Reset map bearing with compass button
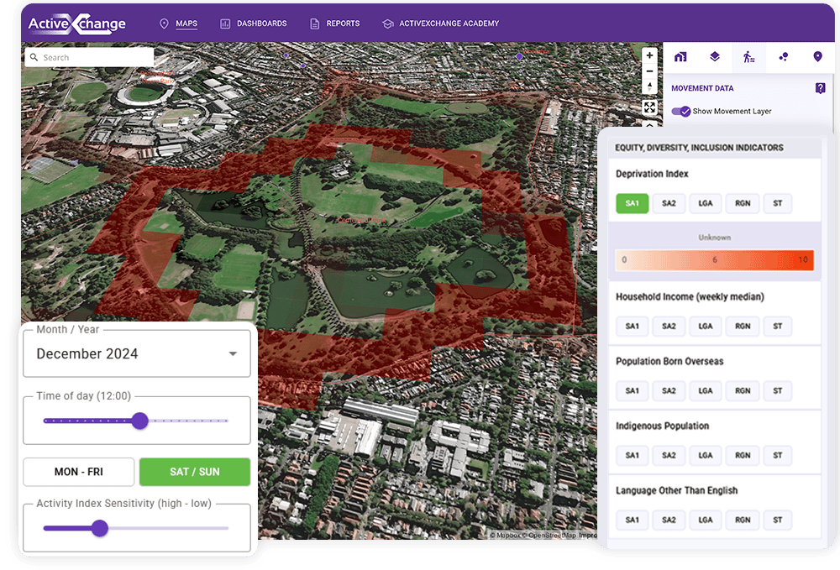 pos(649,86)
